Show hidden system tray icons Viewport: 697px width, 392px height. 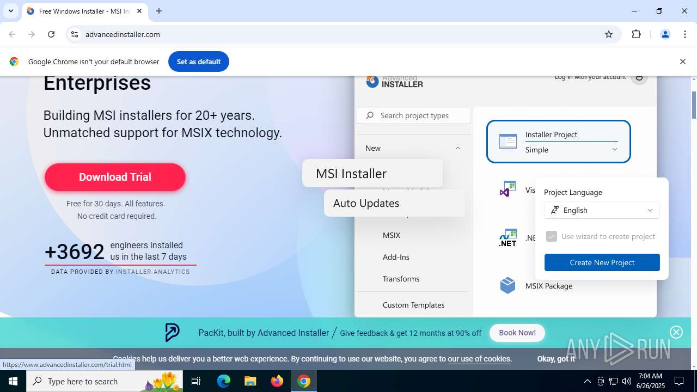587,381
